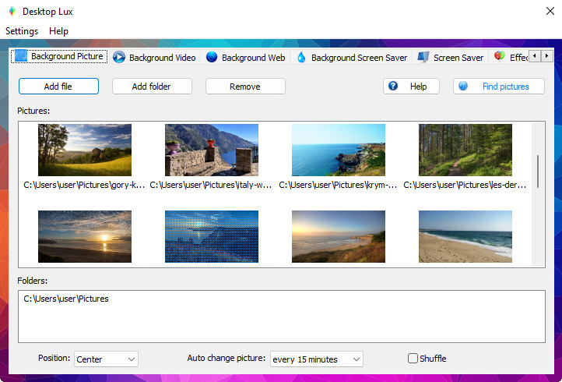Click the water drop Background Screen Saver icon
The image size is (562, 382).
click(x=301, y=57)
